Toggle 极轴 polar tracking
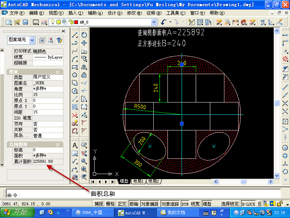This screenshot has height=218, width=290. pyautogui.click(x=134, y=204)
